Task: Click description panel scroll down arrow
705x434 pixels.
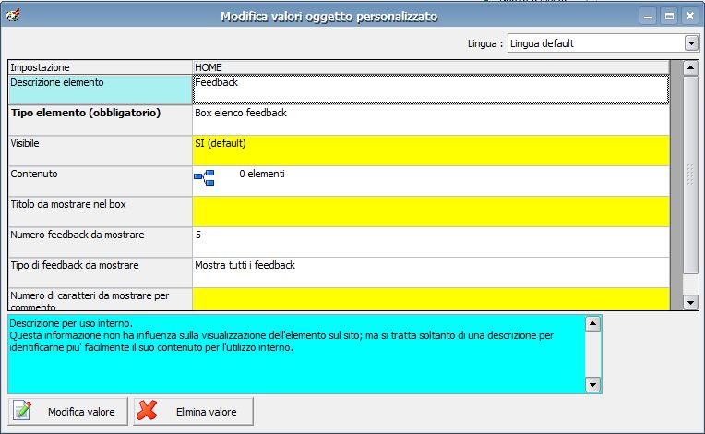Action: click(x=592, y=384)
